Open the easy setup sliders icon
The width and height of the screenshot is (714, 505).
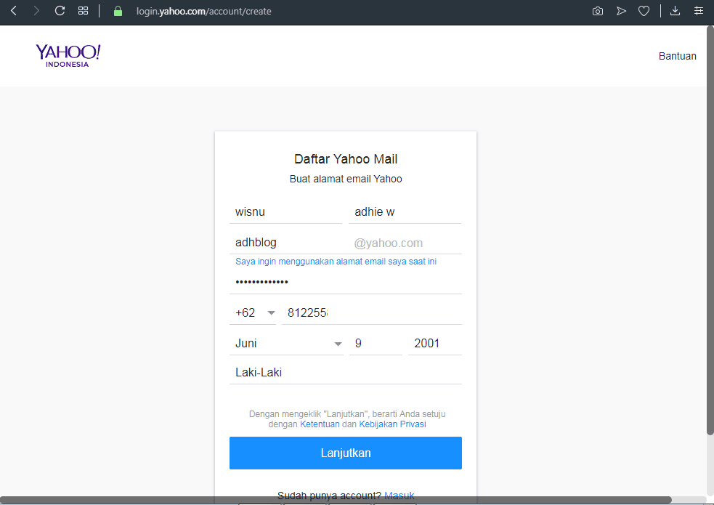[x=699, y=11]
